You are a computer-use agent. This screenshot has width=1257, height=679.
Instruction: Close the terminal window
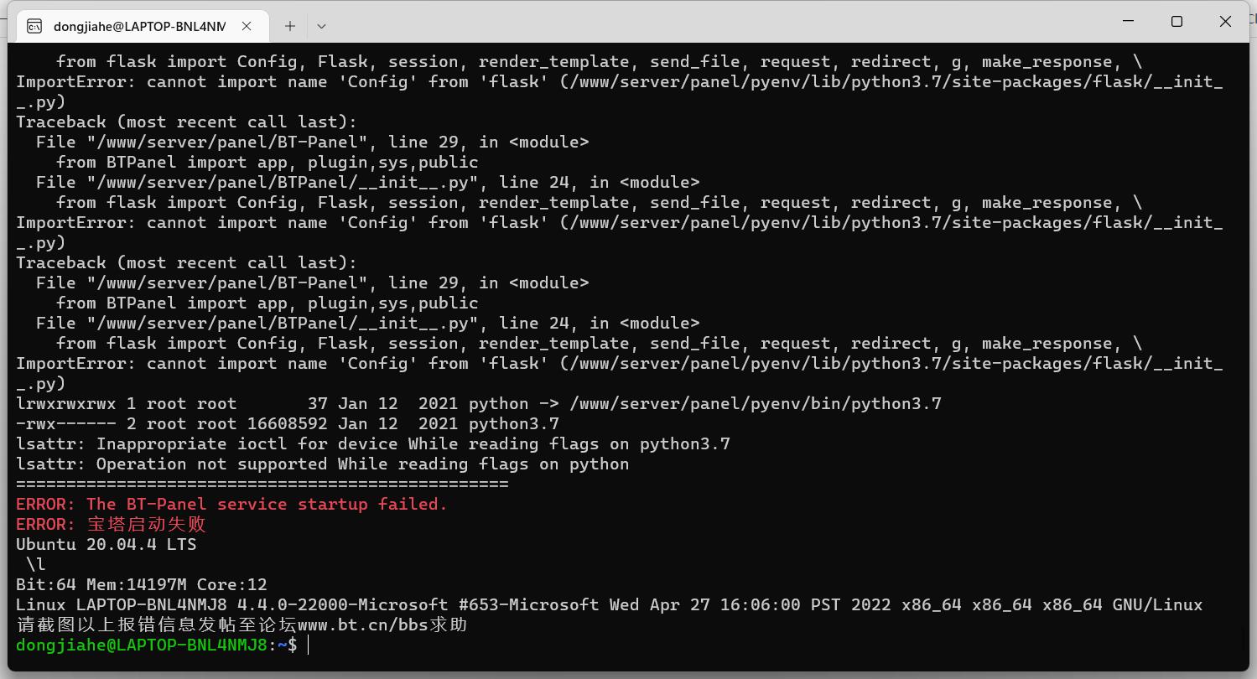click(1225, 22)
